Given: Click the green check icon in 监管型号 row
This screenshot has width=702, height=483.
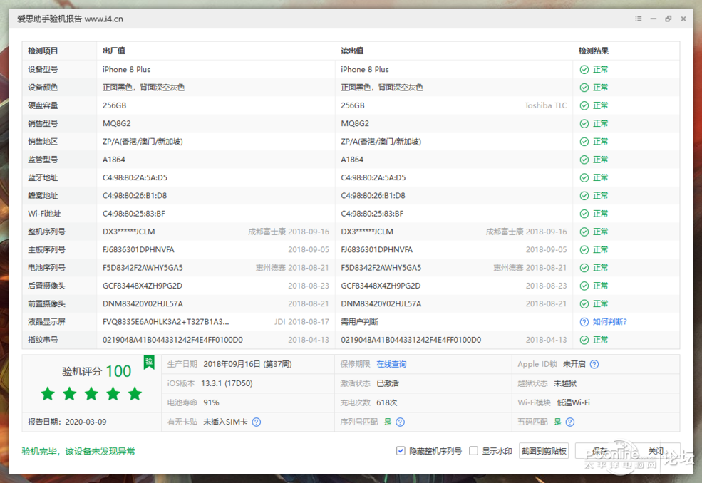Looking at the screenshot, I should (584, 160).
